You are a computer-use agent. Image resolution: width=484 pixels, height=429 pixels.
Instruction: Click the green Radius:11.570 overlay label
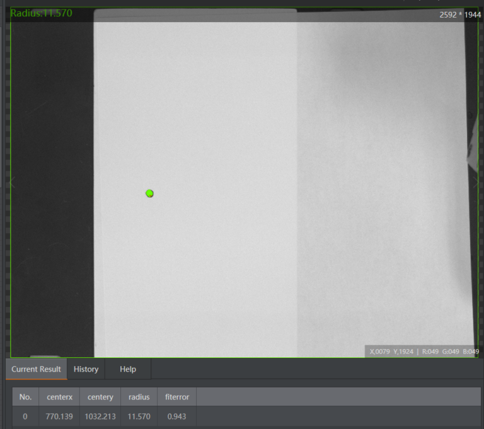click(x=41, y=13)
